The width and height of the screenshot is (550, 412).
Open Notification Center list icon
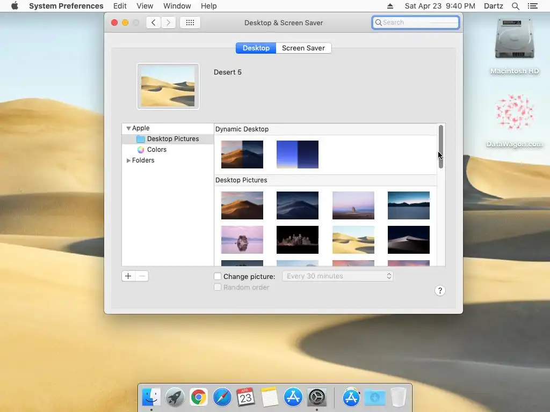coord(532,6)
